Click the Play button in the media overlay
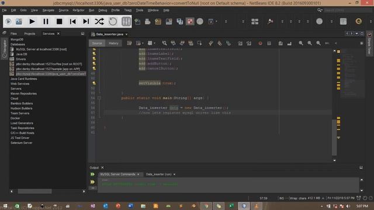The height and width of the screenshot is (210, 374). (x=32, y=22)
